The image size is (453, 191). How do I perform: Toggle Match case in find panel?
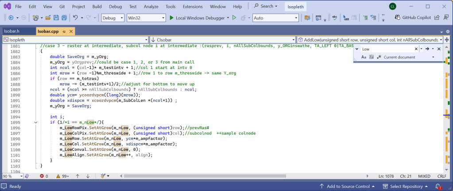364,57
